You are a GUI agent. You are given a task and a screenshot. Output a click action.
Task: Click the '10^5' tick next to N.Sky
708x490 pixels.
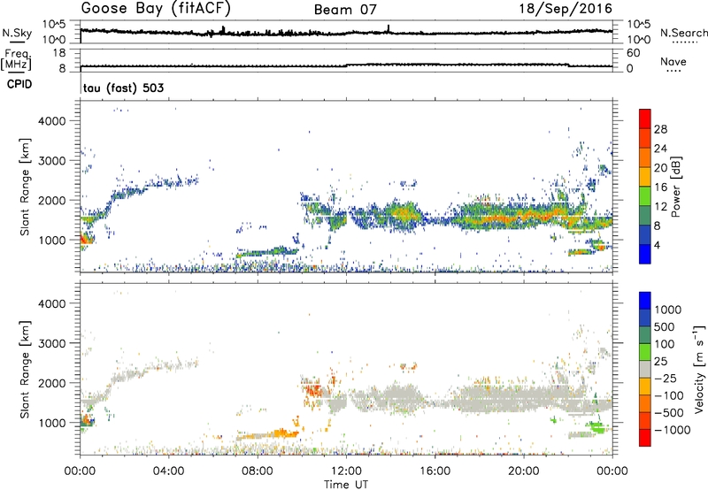tap(54, 24)
